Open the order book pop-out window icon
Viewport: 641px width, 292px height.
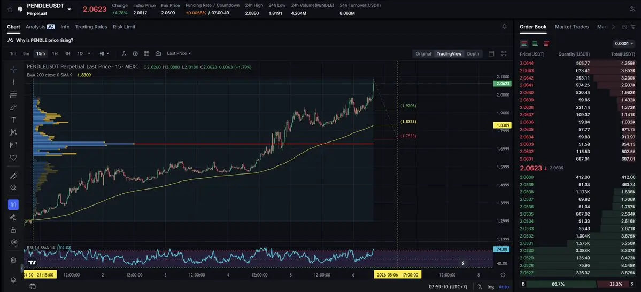click(x=624, y=27)
